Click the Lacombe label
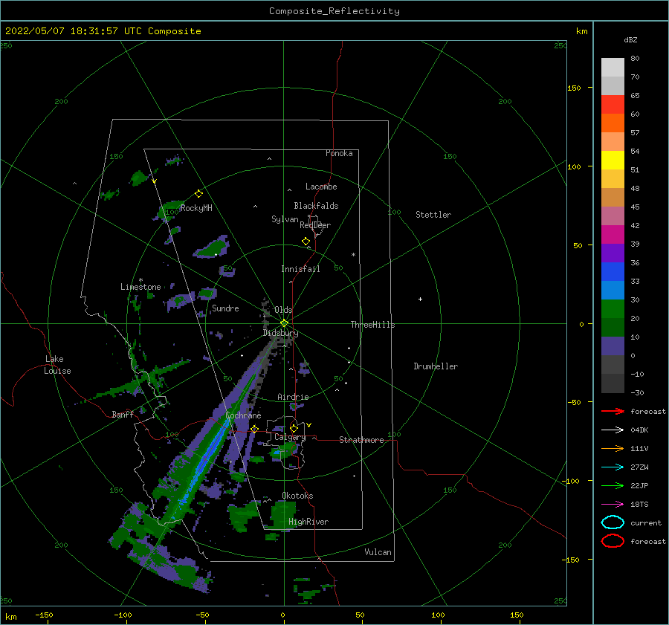 [x=321, y=187]
